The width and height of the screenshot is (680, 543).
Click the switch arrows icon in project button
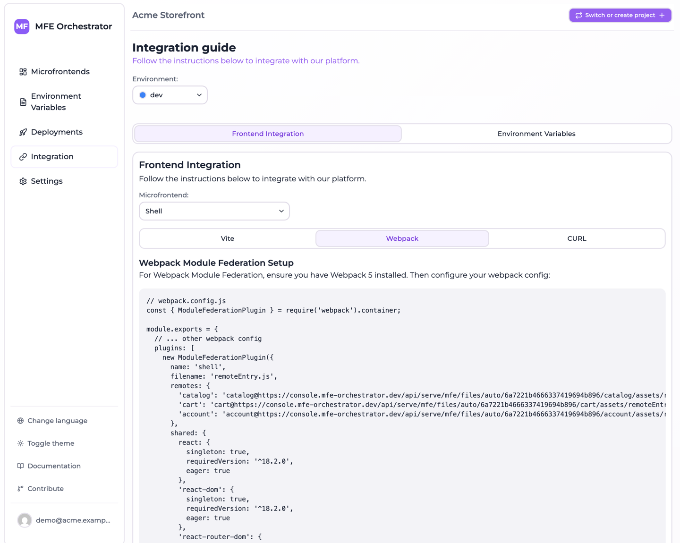point(578,15)
